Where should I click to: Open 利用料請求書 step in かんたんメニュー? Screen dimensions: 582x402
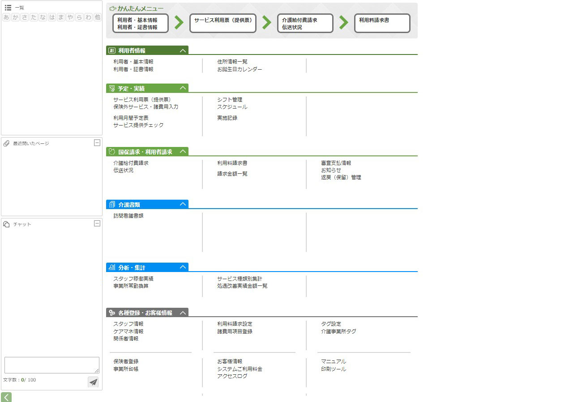(382, 23)
